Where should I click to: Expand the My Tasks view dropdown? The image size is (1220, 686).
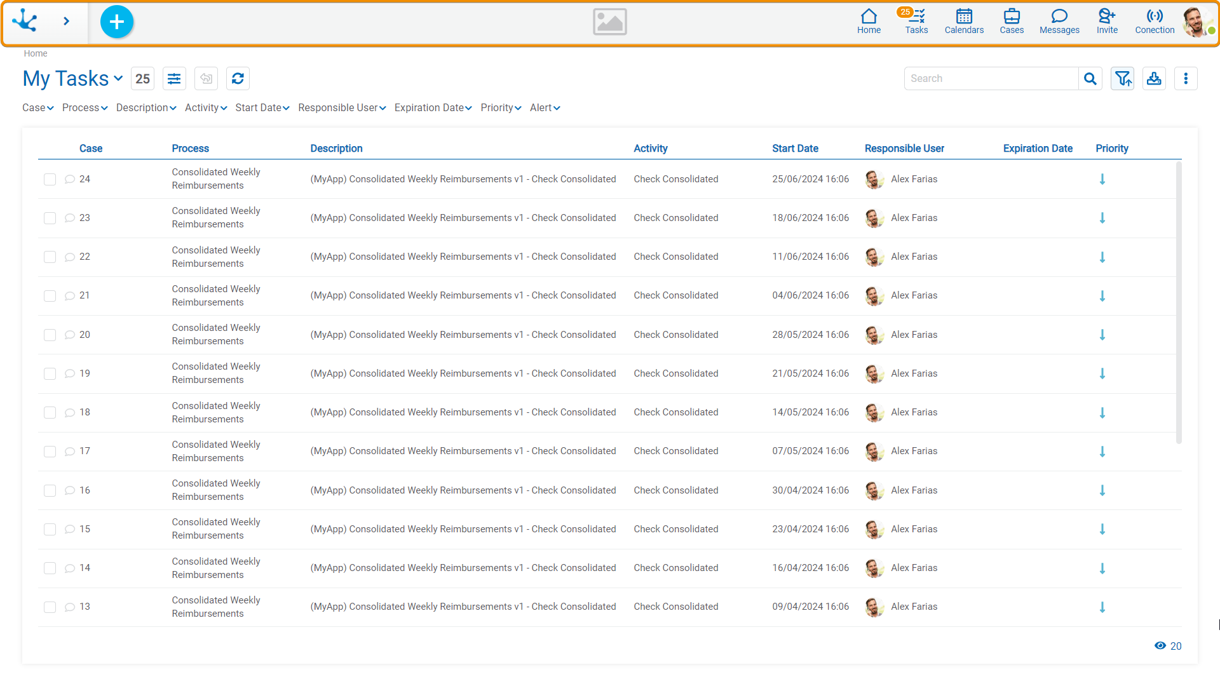pos(118,79)
